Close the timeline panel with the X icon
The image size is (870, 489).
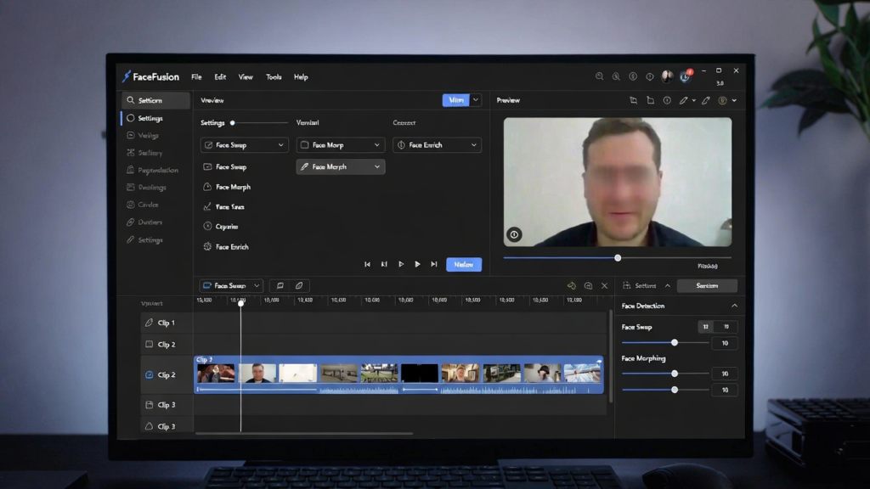point(605,285)
